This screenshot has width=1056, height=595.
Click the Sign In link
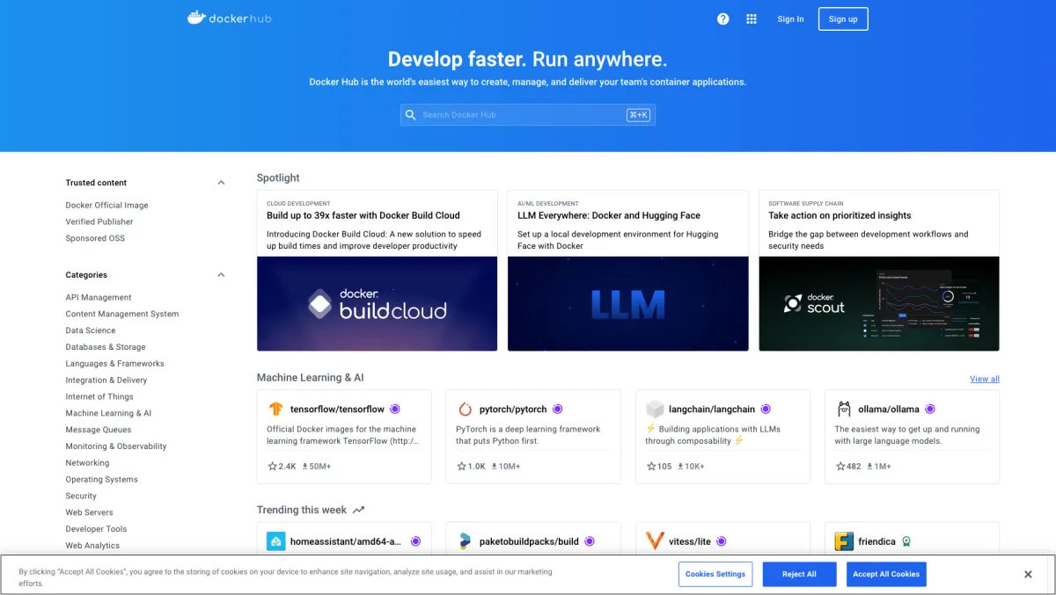pos(790,19)
